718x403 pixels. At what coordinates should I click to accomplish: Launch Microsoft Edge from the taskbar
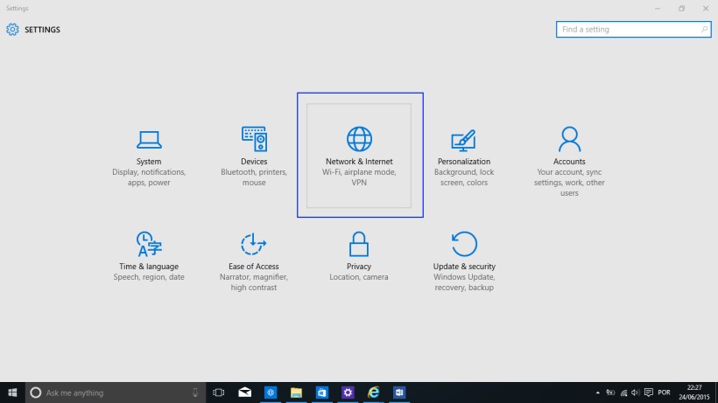point(374,393)
